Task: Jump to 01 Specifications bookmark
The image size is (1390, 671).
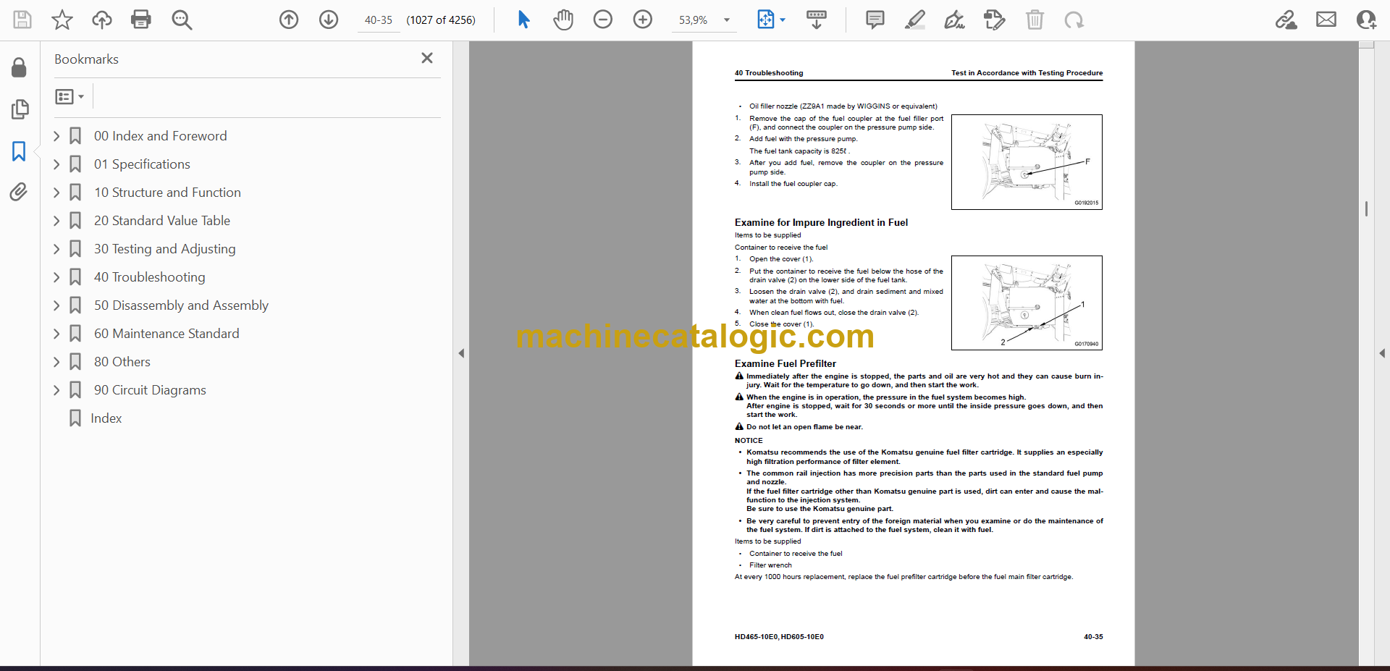Action: [142, 164]
